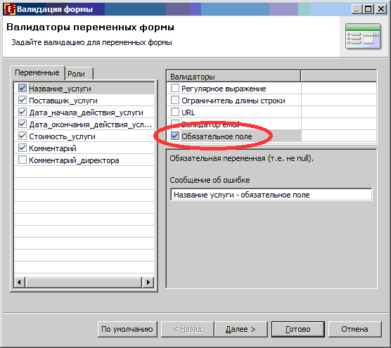Enable the Регулярное выражение validator
The height and width of the screenshot is (348, 391).
coord(175,88)
